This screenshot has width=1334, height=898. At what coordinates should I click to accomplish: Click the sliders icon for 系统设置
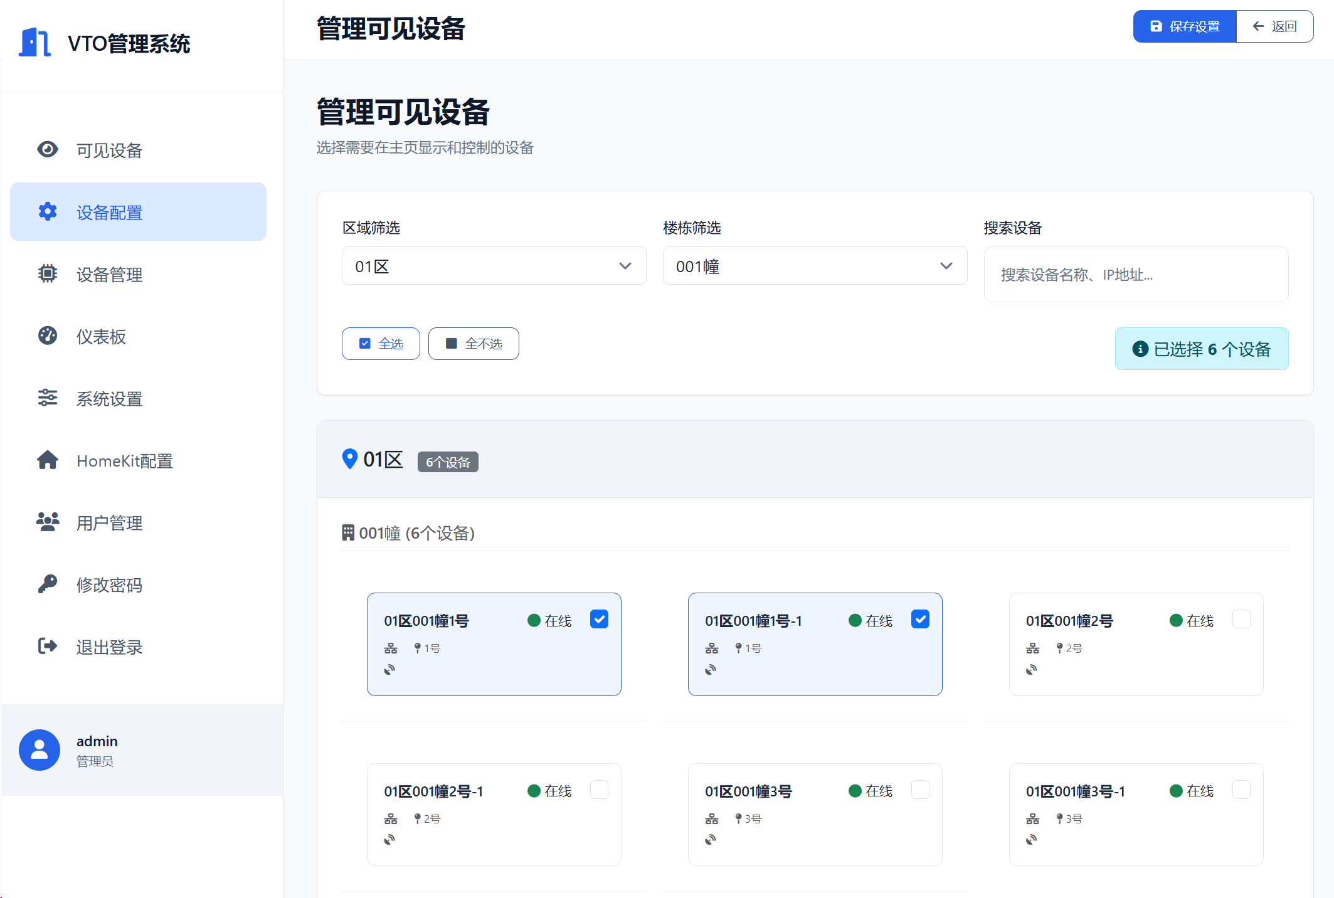click(48, 398)
